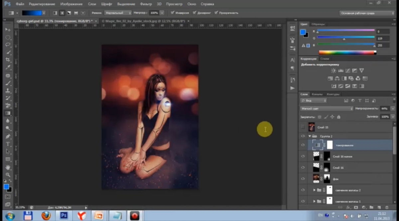Select the Pen tool

(x=8, y=136)
